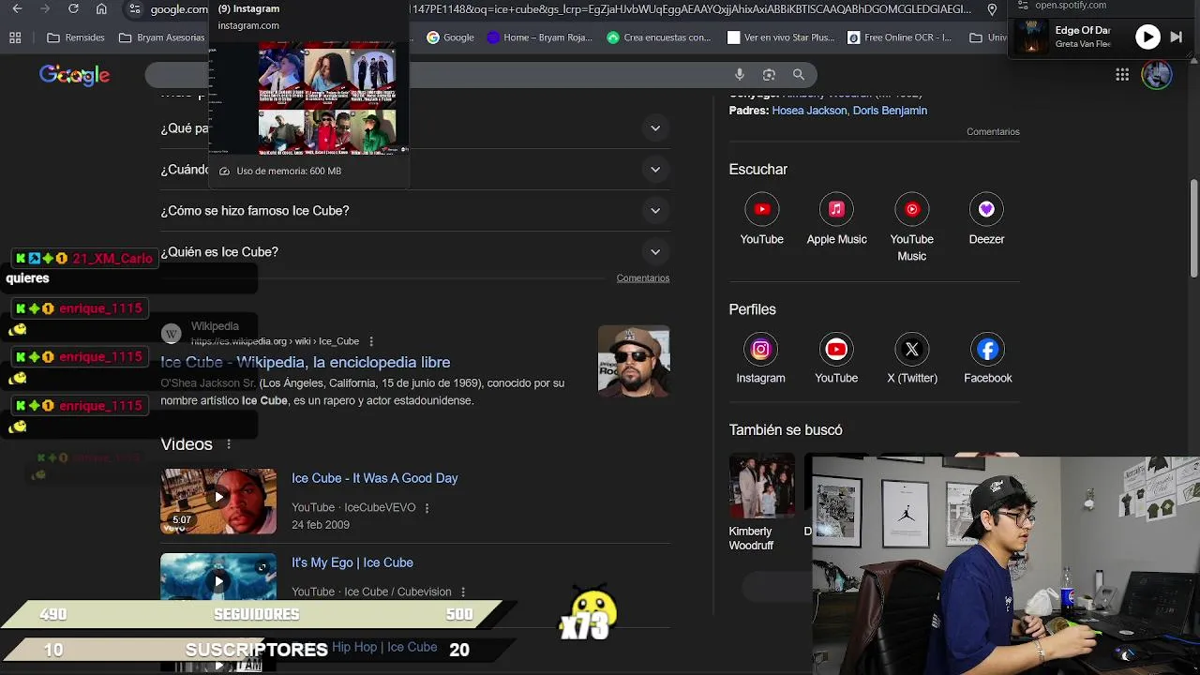This screenshot has height=675, width=1200.
Task: Open It's My Ego | Ice Cube link
Action: (352, 562)
